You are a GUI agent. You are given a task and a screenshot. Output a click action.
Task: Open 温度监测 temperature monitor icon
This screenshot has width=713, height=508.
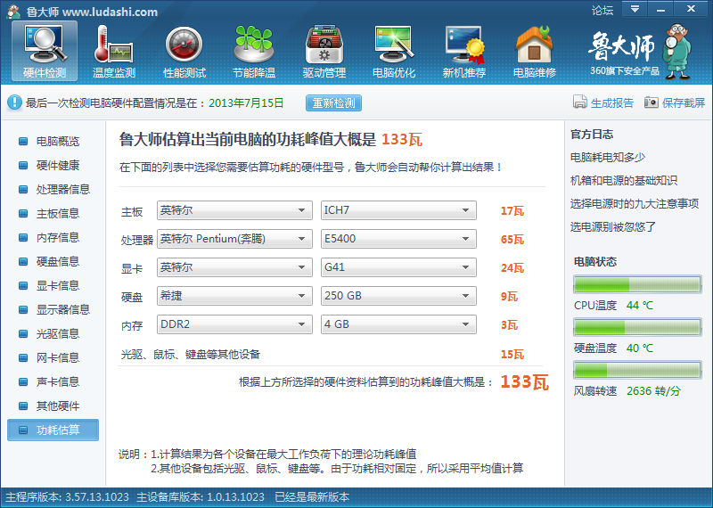(114, 51)
